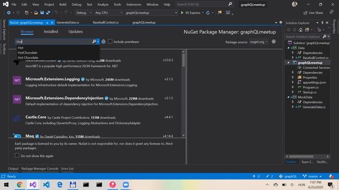
Task: Click the open file folder toolbar icon
Action: pyautogui.click(x=36, y=13)
